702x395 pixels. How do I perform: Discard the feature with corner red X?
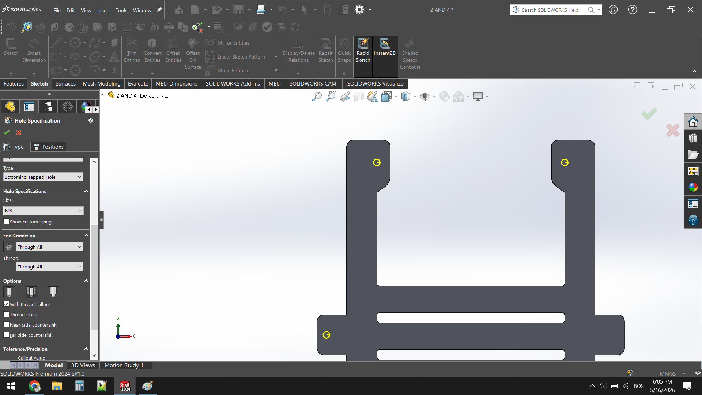pos(673,130)
